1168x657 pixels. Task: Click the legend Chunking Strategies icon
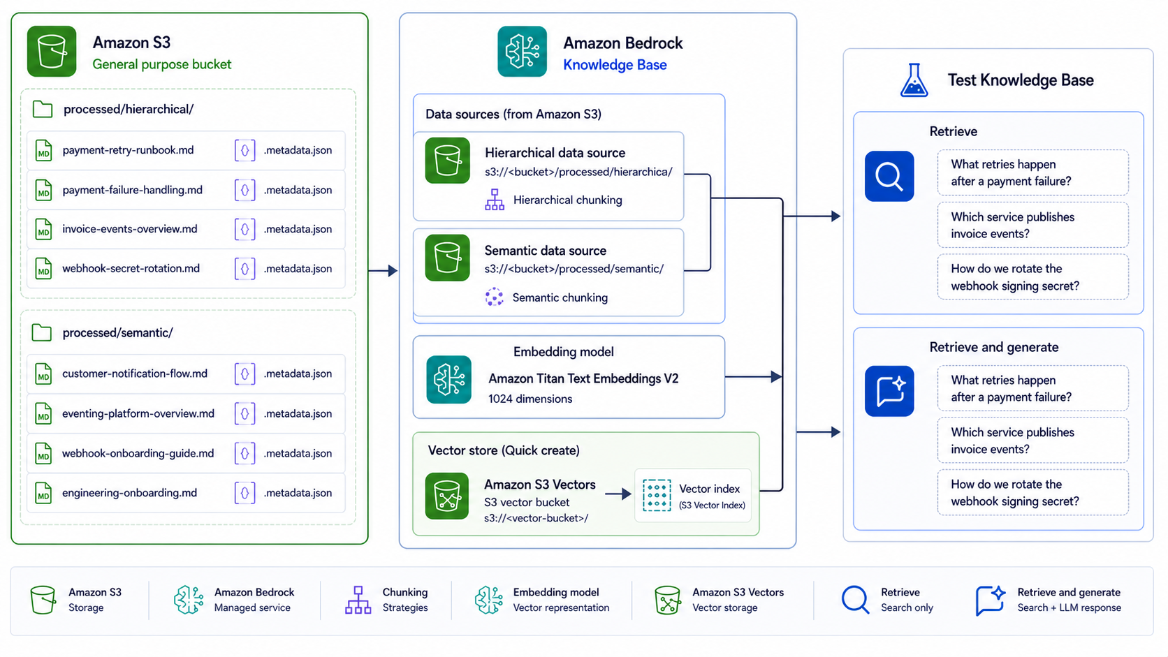pyautogui.click(x=358, y=600)
